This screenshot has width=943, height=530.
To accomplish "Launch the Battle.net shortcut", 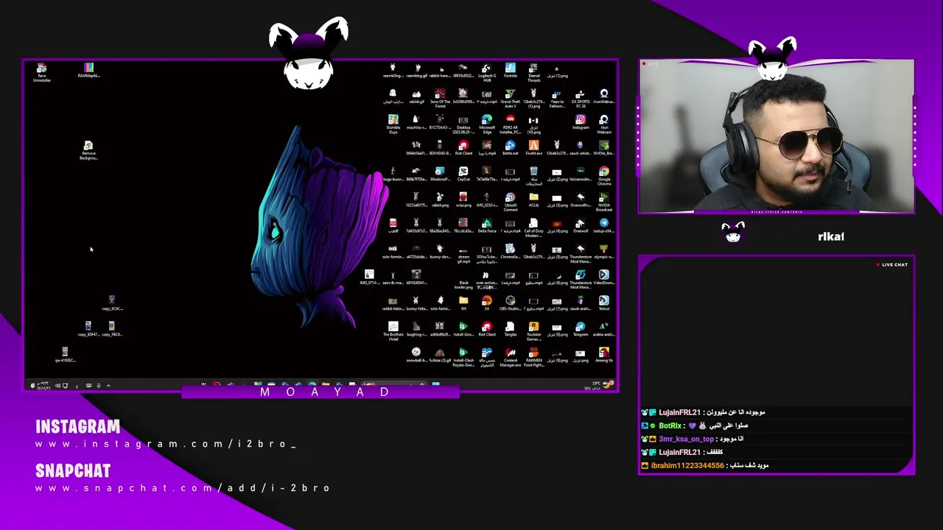I will (510, 148).
